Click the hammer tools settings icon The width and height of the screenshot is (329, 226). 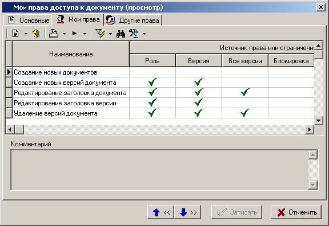pyautogui.click(x=134, y=34)
